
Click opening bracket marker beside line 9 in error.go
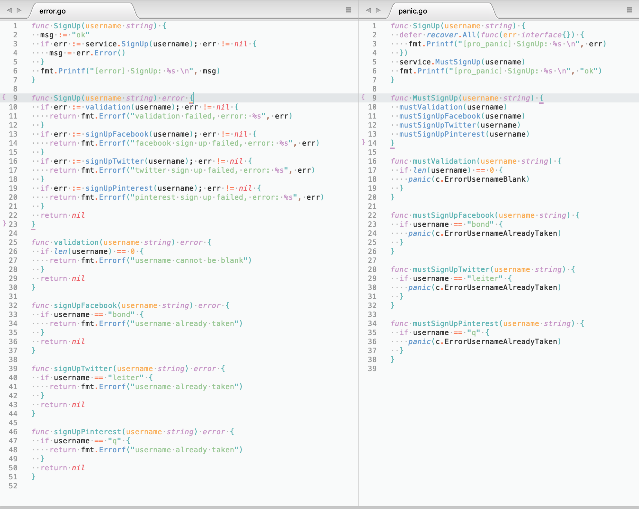point(4,97)
